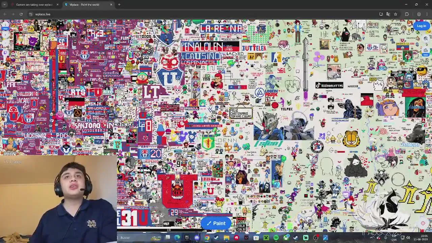
Task: Click the Paint button
Action: (216, 223)
